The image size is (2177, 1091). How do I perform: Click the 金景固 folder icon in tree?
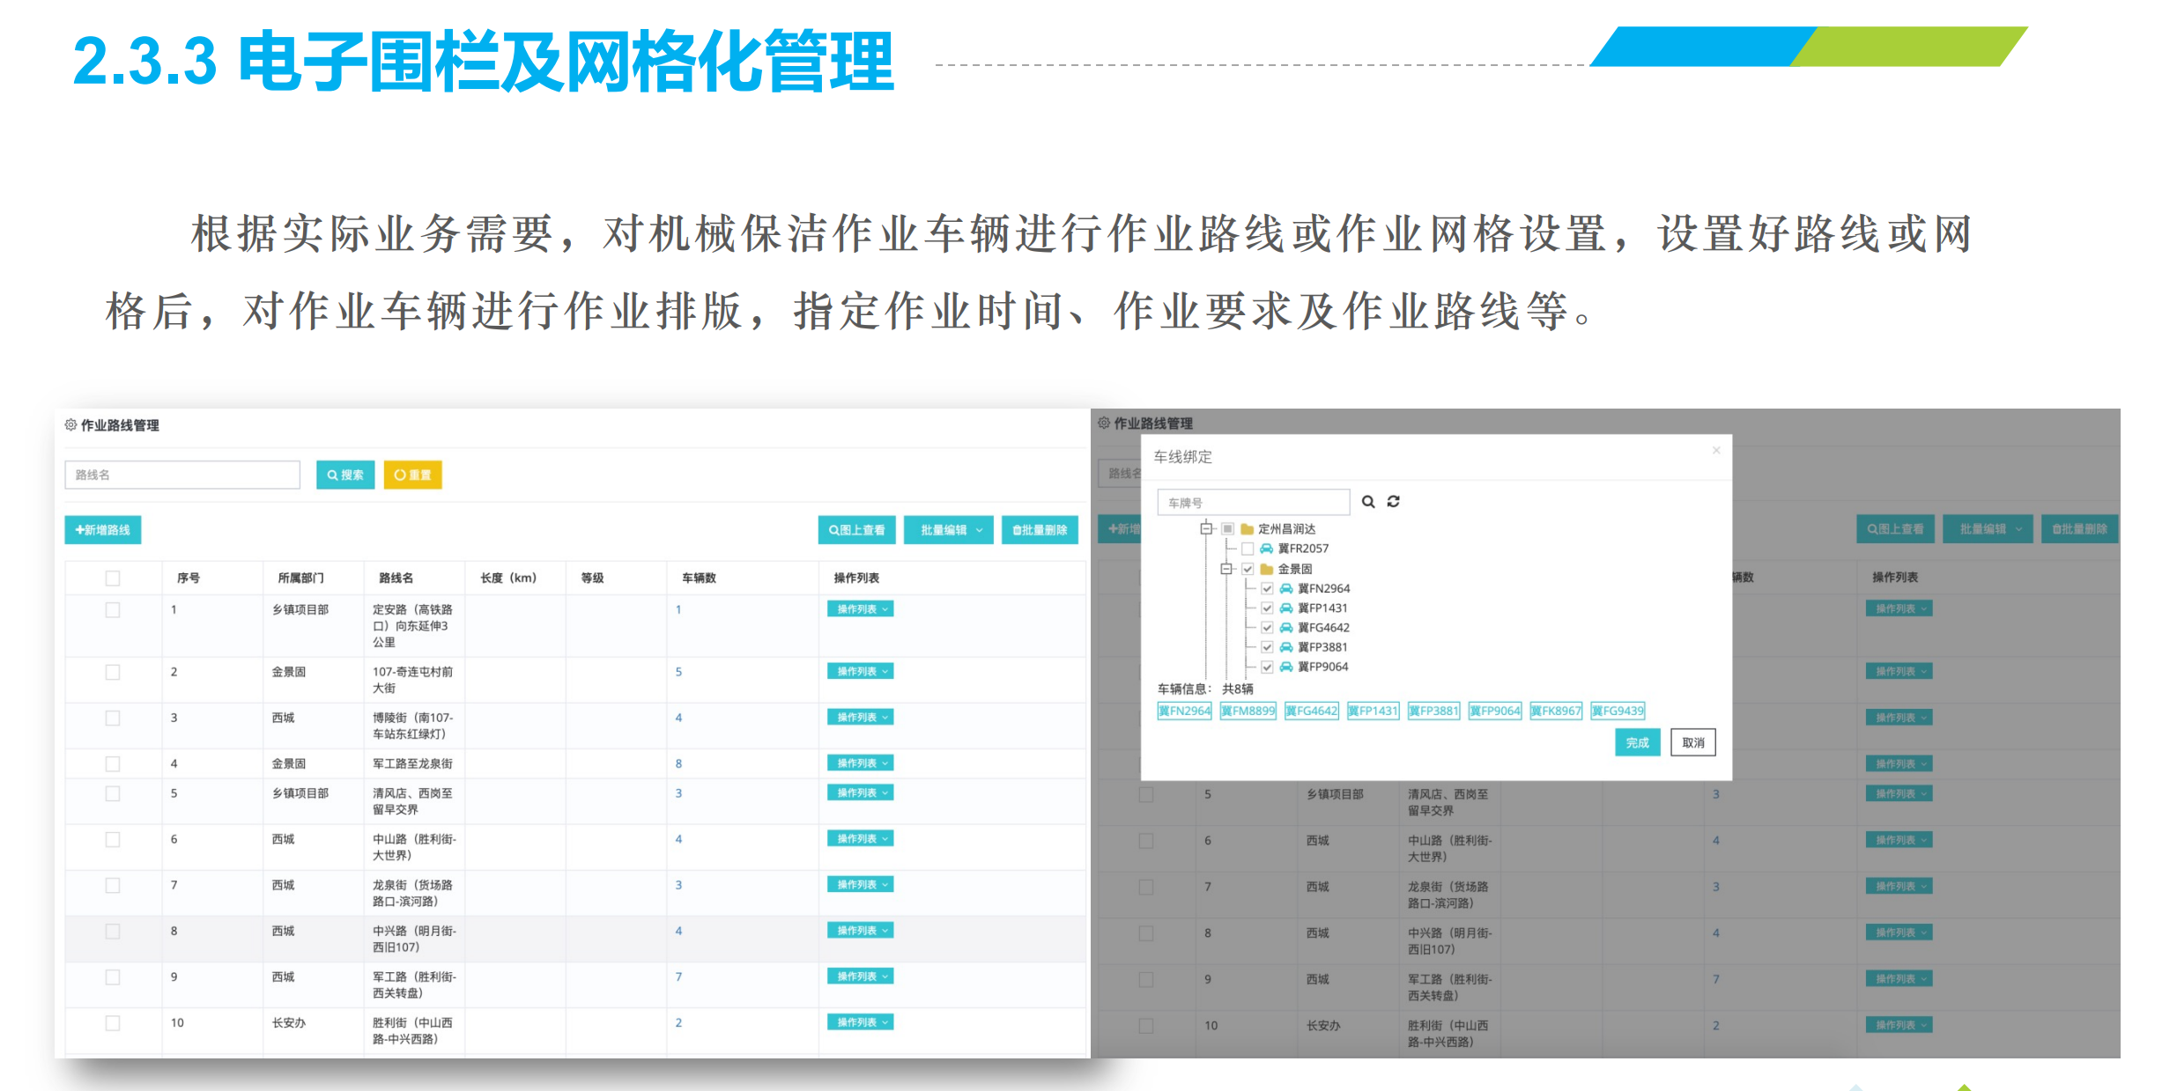(1266, 569)
